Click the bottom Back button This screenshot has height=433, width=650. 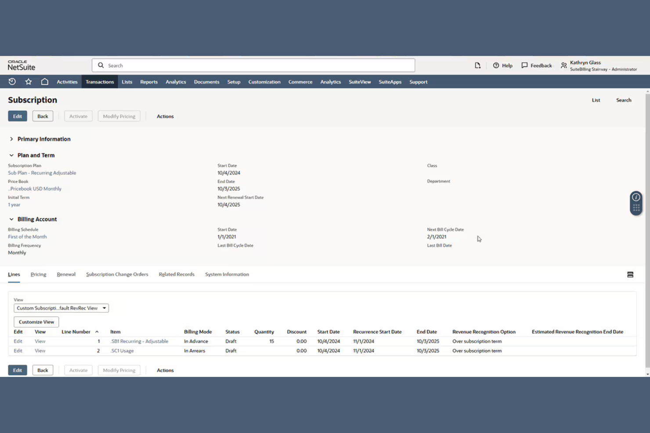pos(43,370)
